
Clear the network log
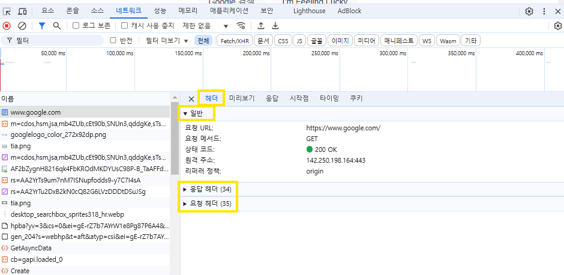pos(22,26)
